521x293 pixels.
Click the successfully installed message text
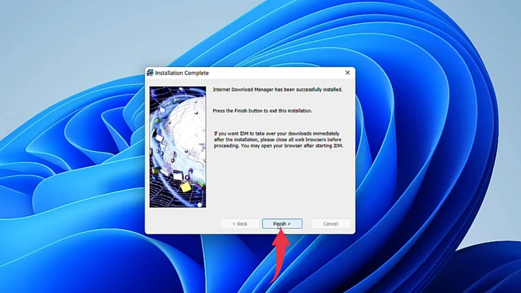click(x=277, y=89)
